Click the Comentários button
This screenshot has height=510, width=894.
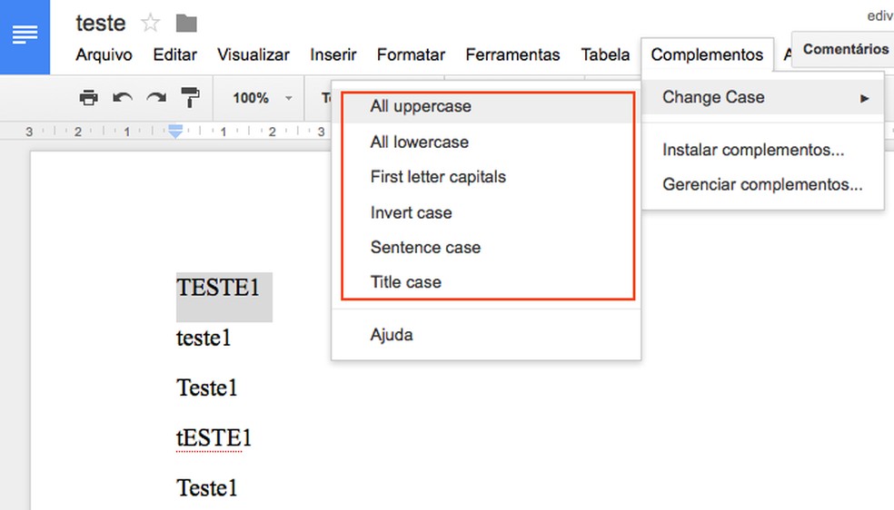tap(845, 49)
